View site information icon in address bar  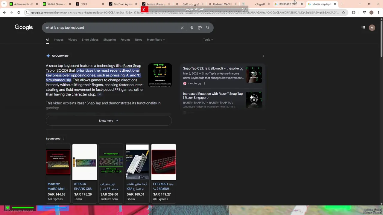point(27,13)
